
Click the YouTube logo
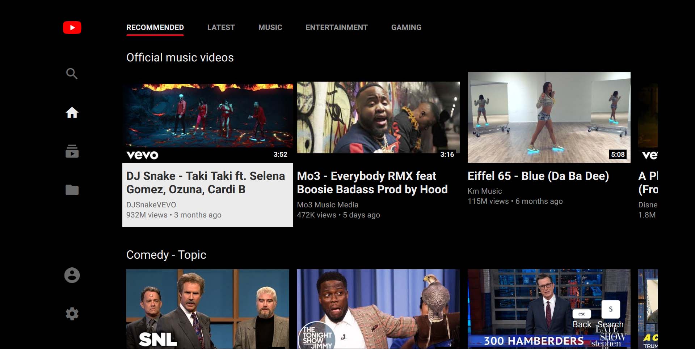72,27
